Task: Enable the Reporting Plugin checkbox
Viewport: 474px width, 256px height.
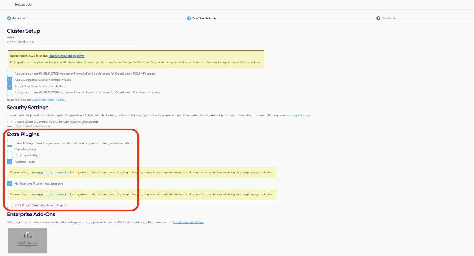Action: [x=10, y=149]
